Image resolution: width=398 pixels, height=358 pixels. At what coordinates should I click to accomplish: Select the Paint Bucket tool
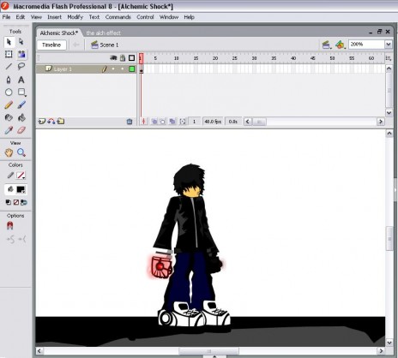click(21, 117)
